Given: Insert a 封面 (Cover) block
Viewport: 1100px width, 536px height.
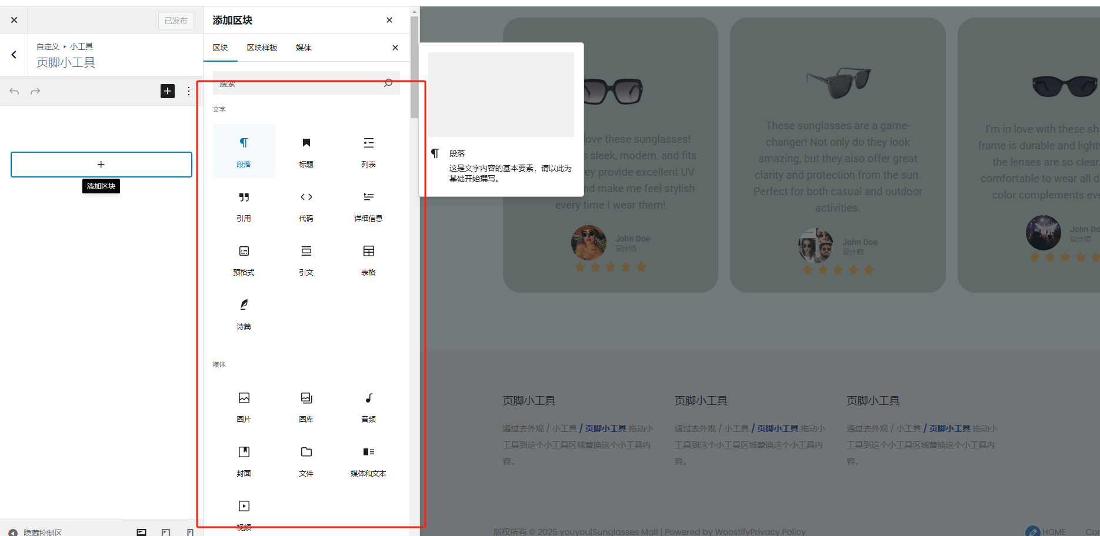Looking at the screenshot, I should 244,460.
